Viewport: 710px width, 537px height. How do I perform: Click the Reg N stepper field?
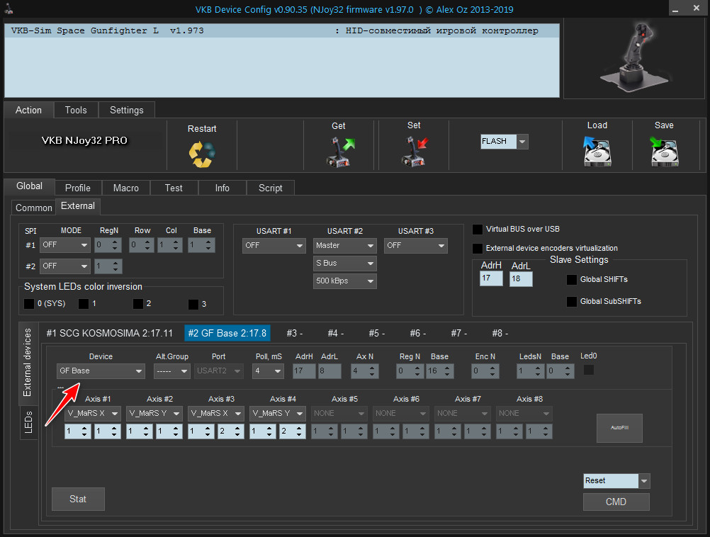pos(410,371)
